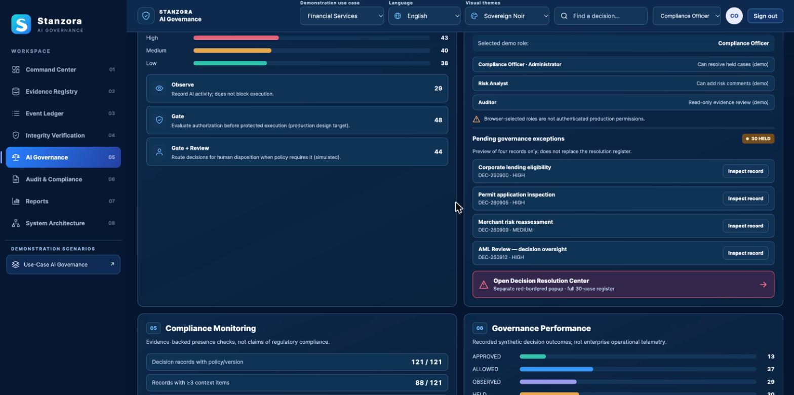This screenshot has height=395, width=794.
Task: Click the High risk red progress bar
Action: [x=236, y=38]
